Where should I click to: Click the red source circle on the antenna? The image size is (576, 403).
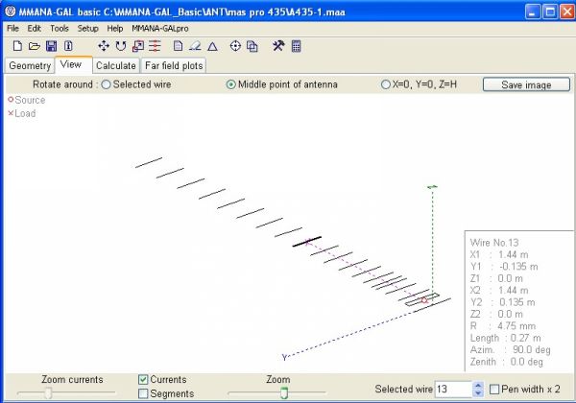424,300
